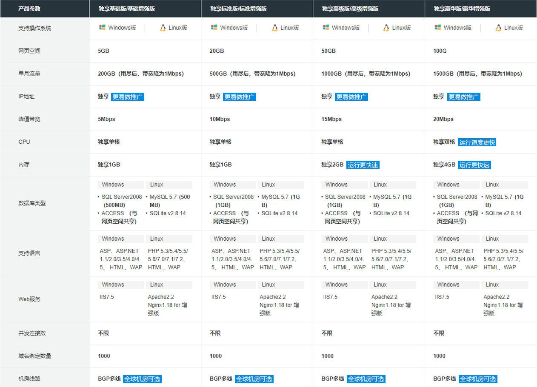537x387 pixels.
Task: Click 全球机房可选 badge in 独享高级版 column
Action: click(x=366, y=379)
